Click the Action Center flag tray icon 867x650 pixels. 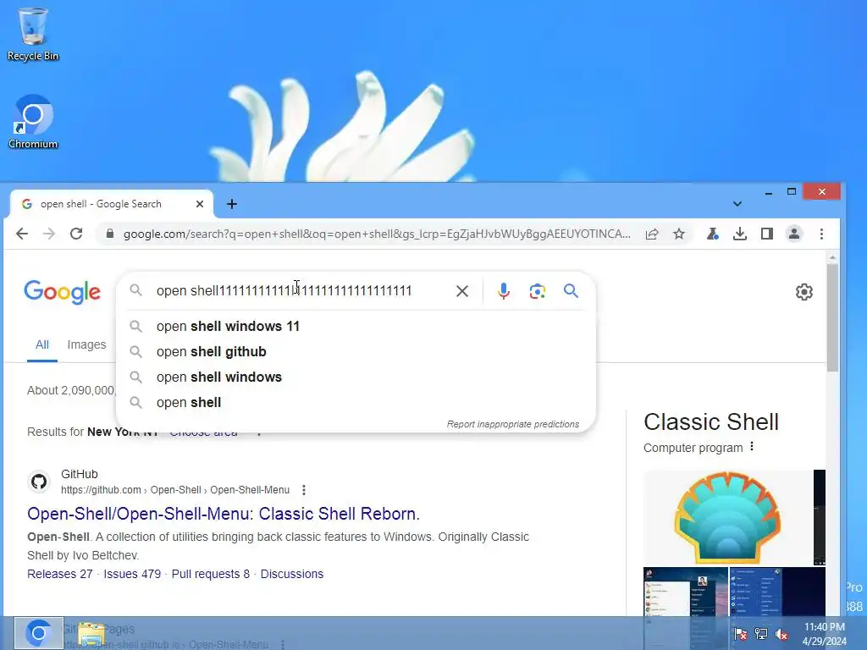point(740,634)
